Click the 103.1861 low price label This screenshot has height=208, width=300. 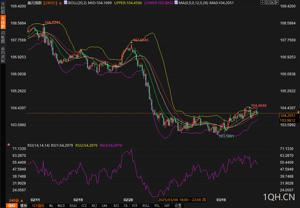coord(226,136)
